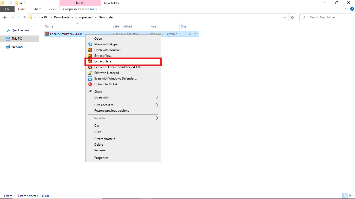This screenshot has width=355, height=199.
Task: Expand the ribbon with the chevron
Action: pos(346,9)
